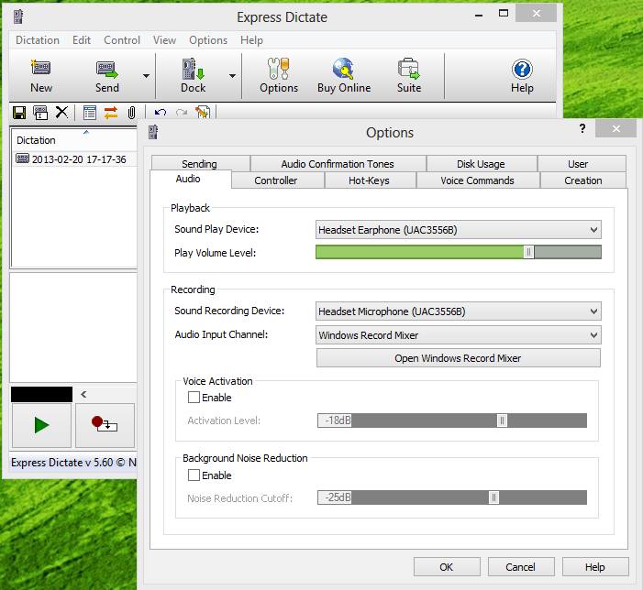Click the Activation Level slider handle
This screenshot has width=643, height=590.
pos(502,421)
